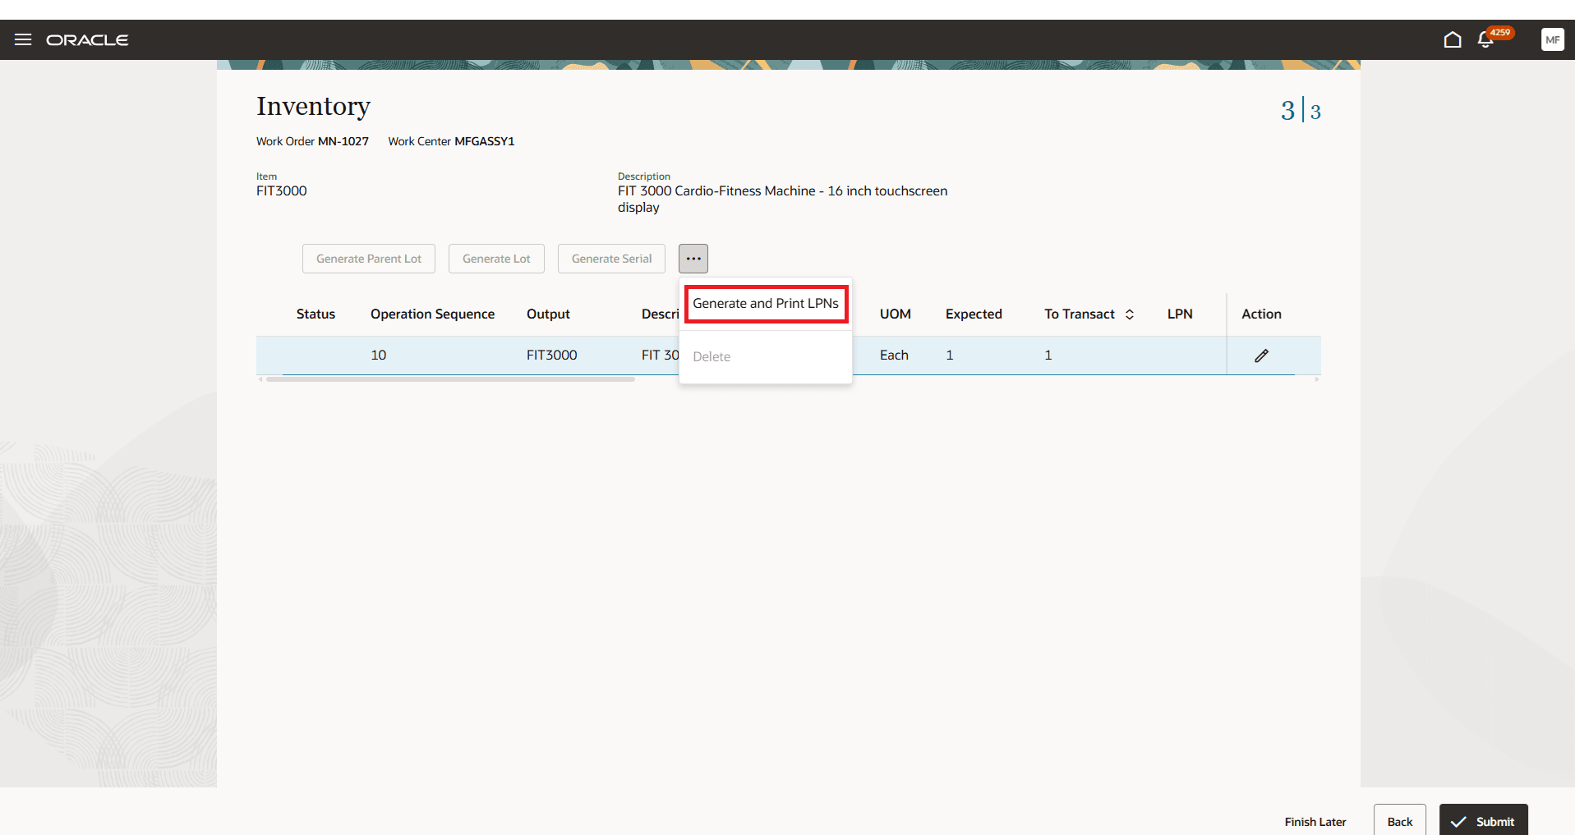1575x835 pixels.
Task: Go to the home page icon
Action: [x=1452, y=39]
